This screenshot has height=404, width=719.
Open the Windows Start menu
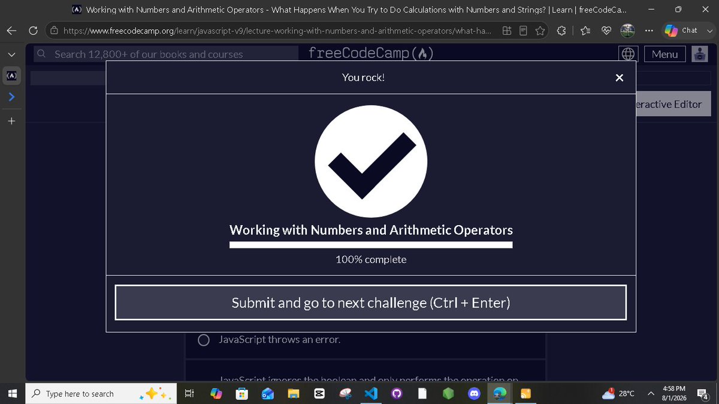pyautogui.click(x=12, y=393)
